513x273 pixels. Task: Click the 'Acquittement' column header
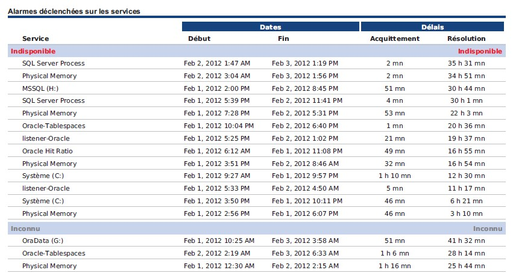394,38
